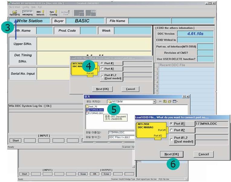The height and width of the screenshot is (182, 231).
Task: Close the file open dialog with its X
Action: (x=187, y=97)
